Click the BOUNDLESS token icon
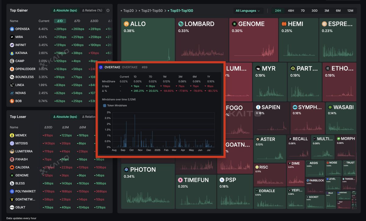This screenshot has width=366, height=221. point(12,77)
